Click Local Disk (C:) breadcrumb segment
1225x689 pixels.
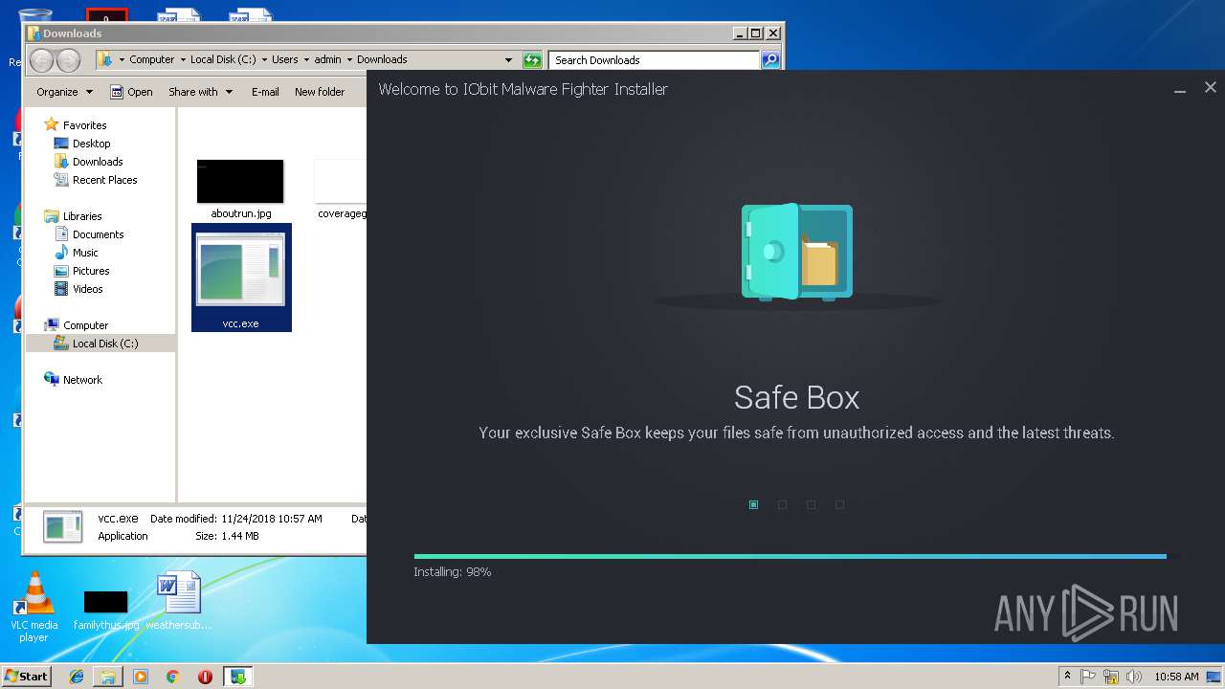point(223,59)
